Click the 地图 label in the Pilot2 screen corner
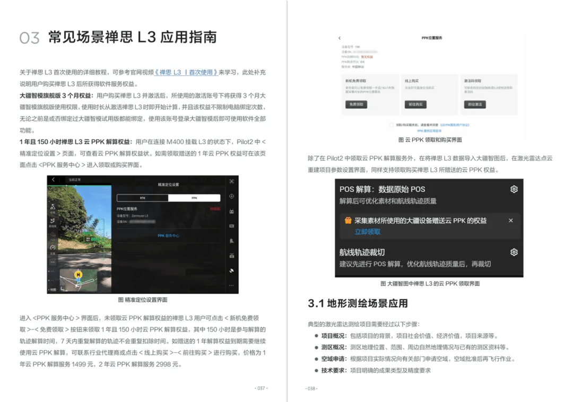Image resolution: width=573 pixels, height=402 pixels. [53, 289]
